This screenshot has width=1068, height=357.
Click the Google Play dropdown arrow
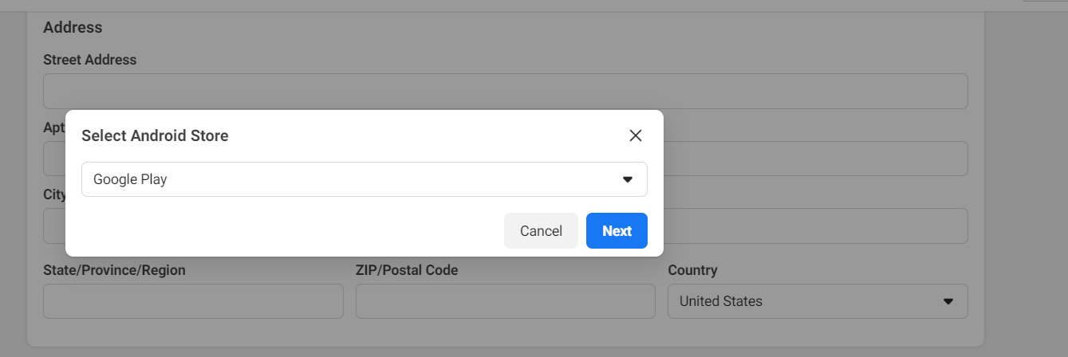(x=628, y=179)
